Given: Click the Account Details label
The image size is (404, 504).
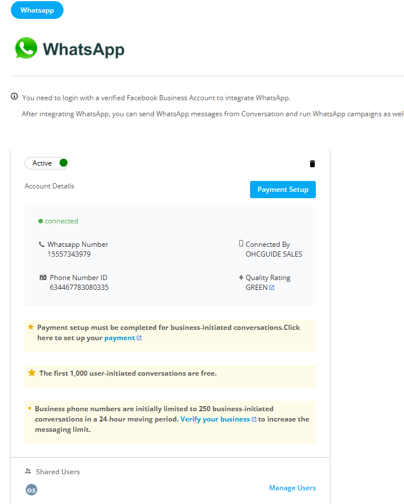Looking at the screenshot, I should [x=49, y=186].
